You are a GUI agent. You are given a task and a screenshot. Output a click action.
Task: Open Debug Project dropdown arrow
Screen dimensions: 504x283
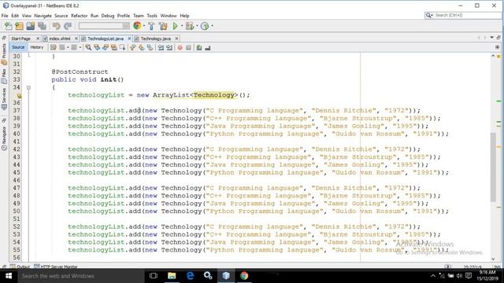(197, 26)
